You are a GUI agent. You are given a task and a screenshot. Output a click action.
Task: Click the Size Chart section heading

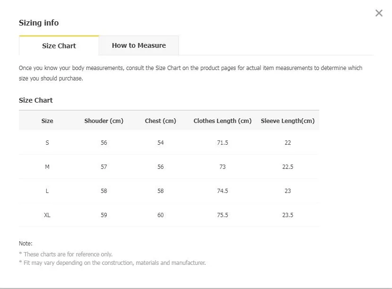36,100
